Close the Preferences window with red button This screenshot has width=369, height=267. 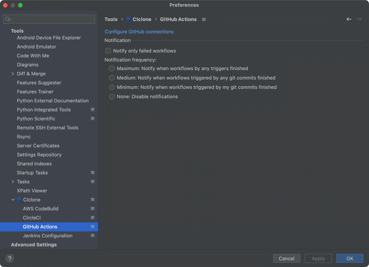coord(5,5)
